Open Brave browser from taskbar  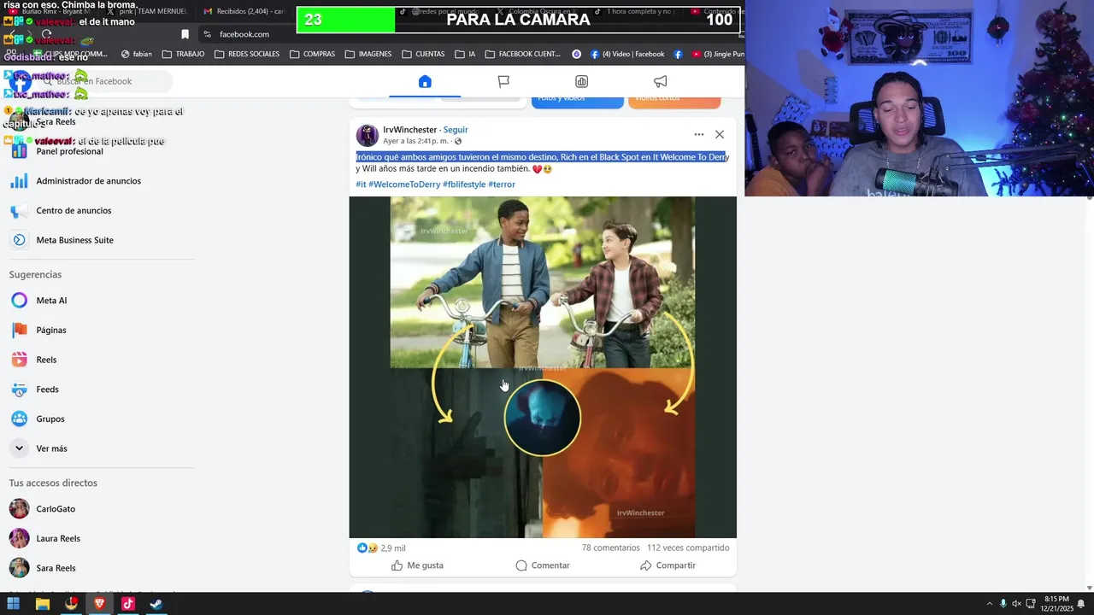coord(99,604)
